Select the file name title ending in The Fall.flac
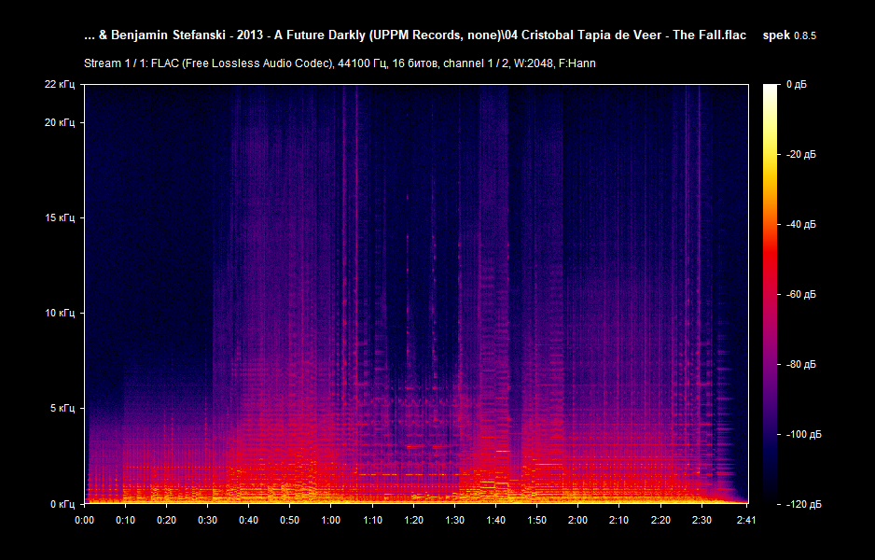The height and width of the screenshot is (560, 875). 414,35
